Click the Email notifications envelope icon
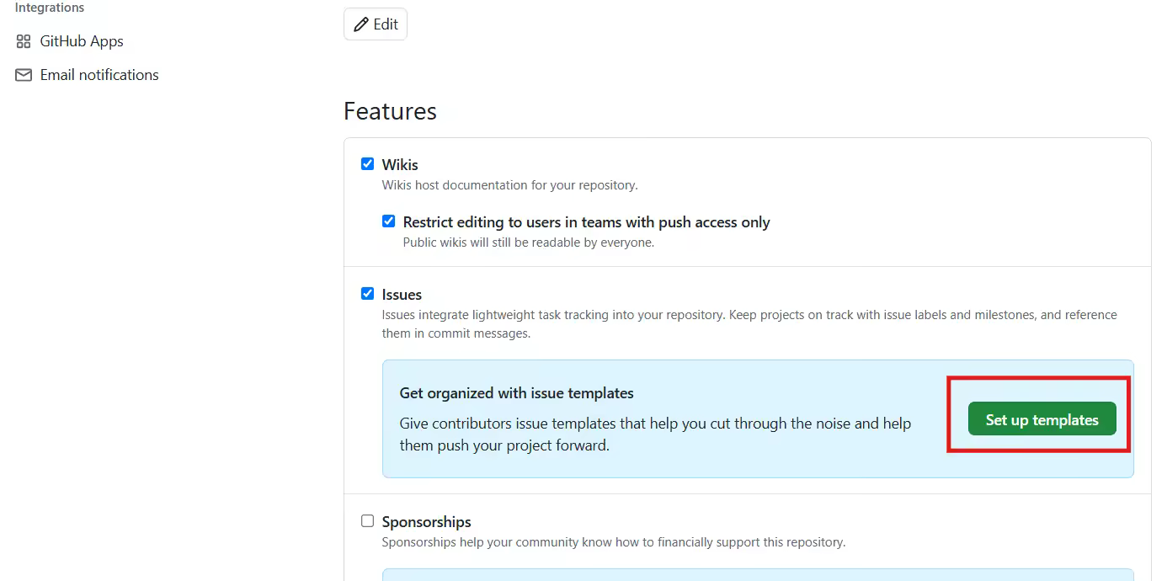This screenshot has height=581, width=1167. [24, 74]
